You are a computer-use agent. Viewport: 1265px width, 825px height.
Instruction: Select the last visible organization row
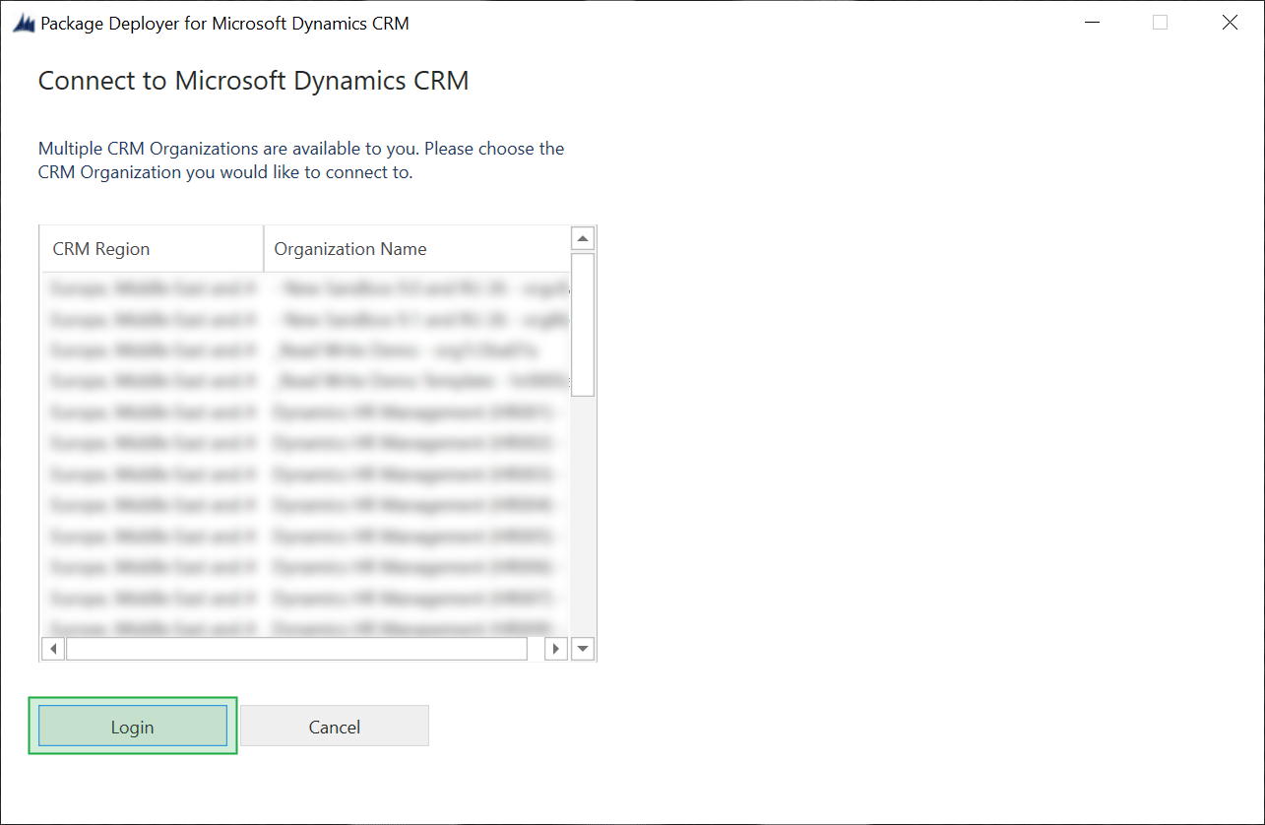(x=295, y=627)
